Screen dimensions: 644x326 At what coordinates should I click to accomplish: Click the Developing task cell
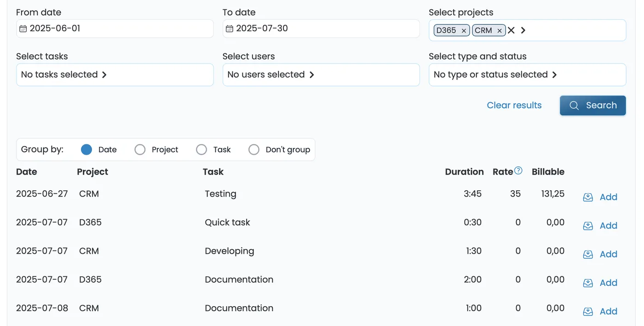pos(230,251)
